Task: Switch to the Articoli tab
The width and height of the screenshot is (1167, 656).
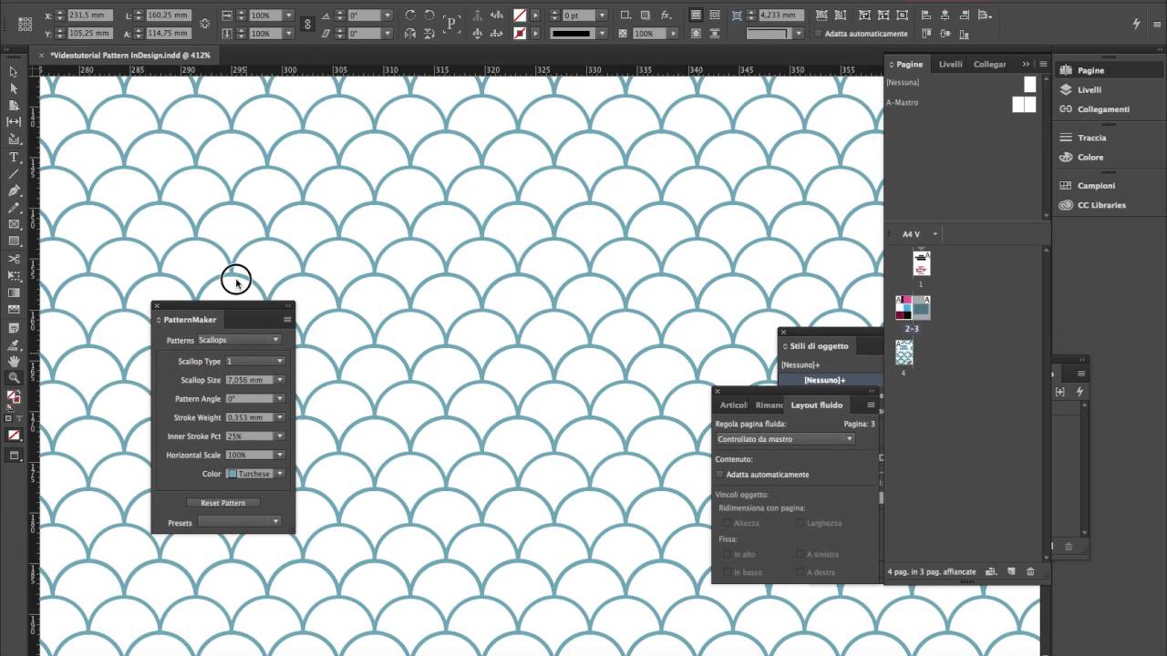Action: (733, 405)
